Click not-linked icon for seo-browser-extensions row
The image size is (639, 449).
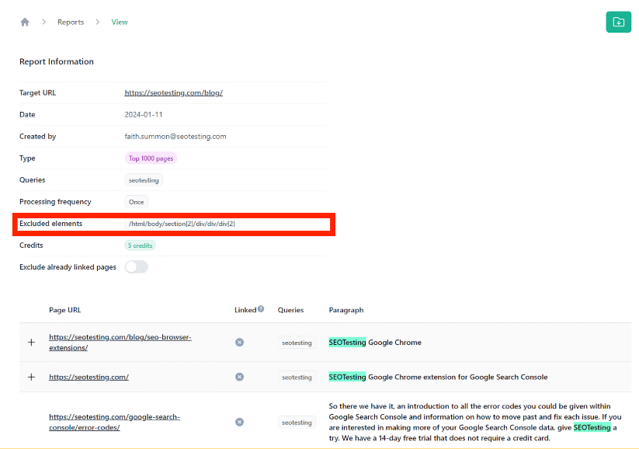pos(240,342)
